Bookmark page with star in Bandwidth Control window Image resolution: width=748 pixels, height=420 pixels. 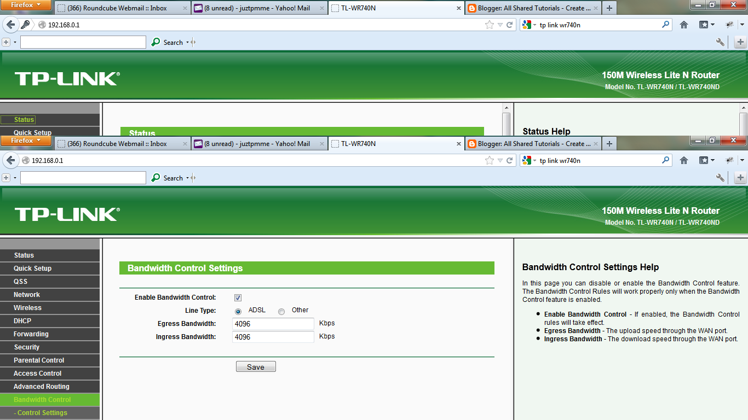[489, 160]
